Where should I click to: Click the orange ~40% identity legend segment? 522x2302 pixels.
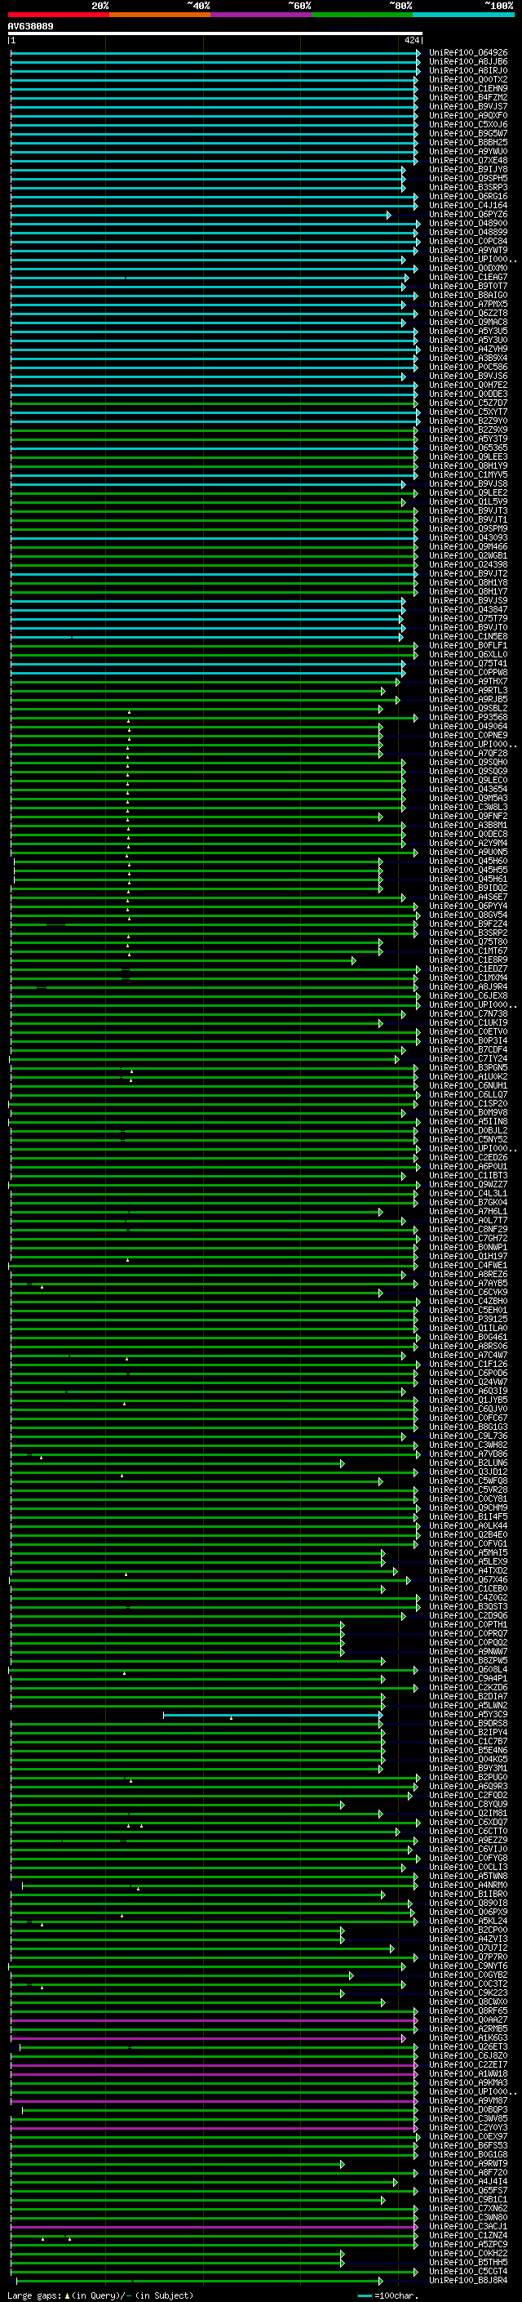160,15
